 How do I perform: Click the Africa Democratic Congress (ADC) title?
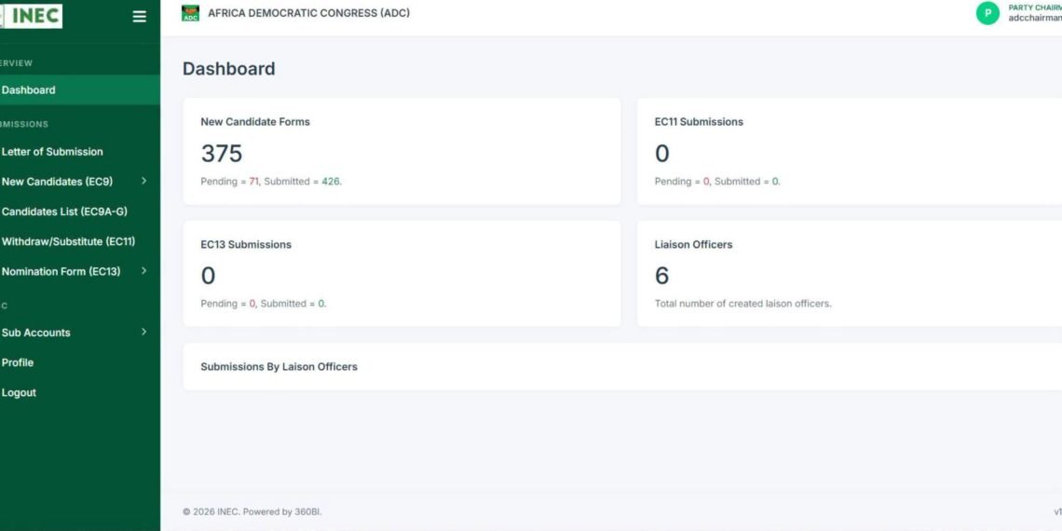tap(309, 13)
